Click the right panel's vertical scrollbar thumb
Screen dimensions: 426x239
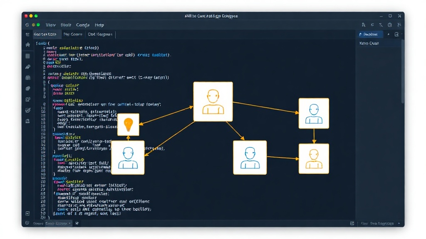click(403, 71)
